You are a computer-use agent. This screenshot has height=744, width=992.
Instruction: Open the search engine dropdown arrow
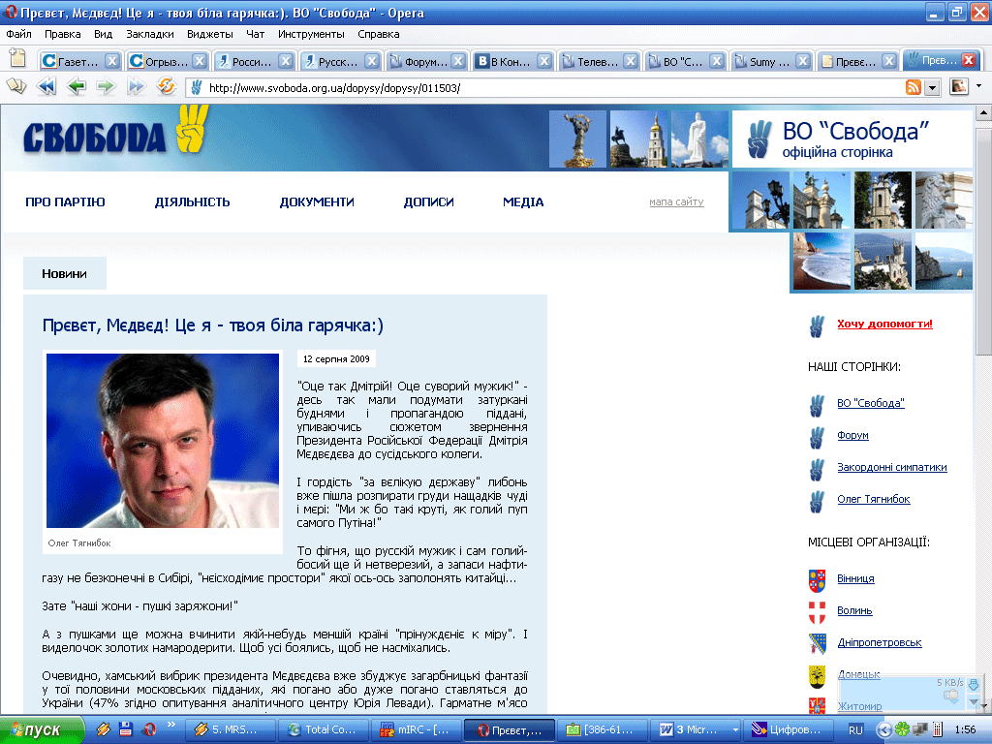point(979,87)
